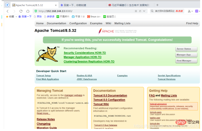Open Security Considerations HOW-TO link
The width and height of the screenshot is (202, 131).
[x=85, y=53]
